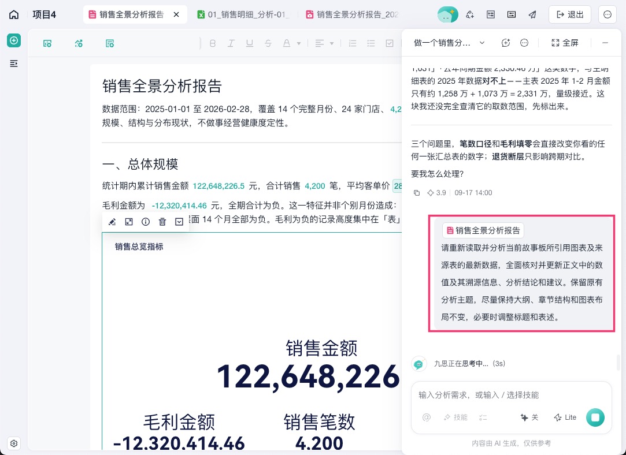The image size is (626, 455).
Task: Open the font color dropdown arrow
Action: click(299, 43)
